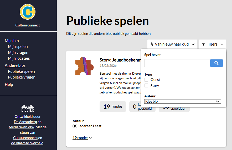The width and height of the screenshot is (232, 150).
Task: Collapse the Filters panel
Action: pos(212,44)
